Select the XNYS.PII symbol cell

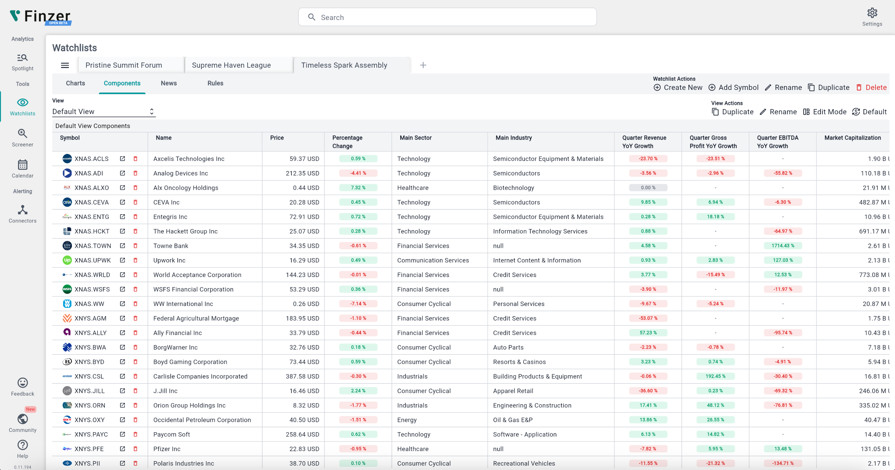point(87,463)
